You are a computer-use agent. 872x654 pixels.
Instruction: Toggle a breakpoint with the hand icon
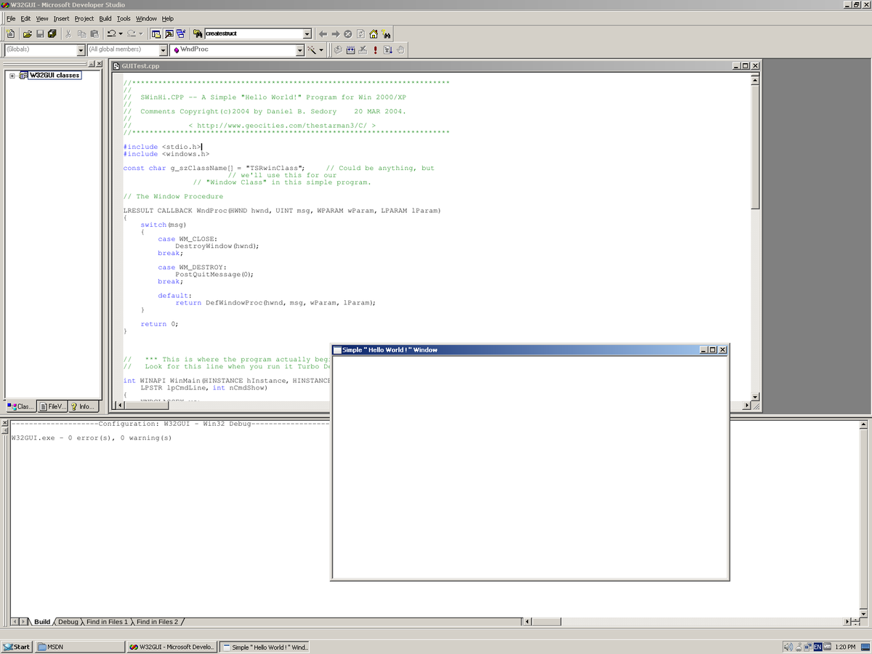(400, 49)
